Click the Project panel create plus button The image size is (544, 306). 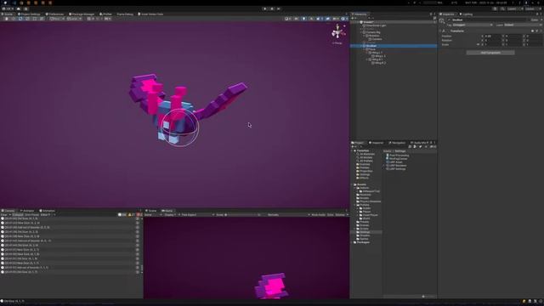point(353,147)
